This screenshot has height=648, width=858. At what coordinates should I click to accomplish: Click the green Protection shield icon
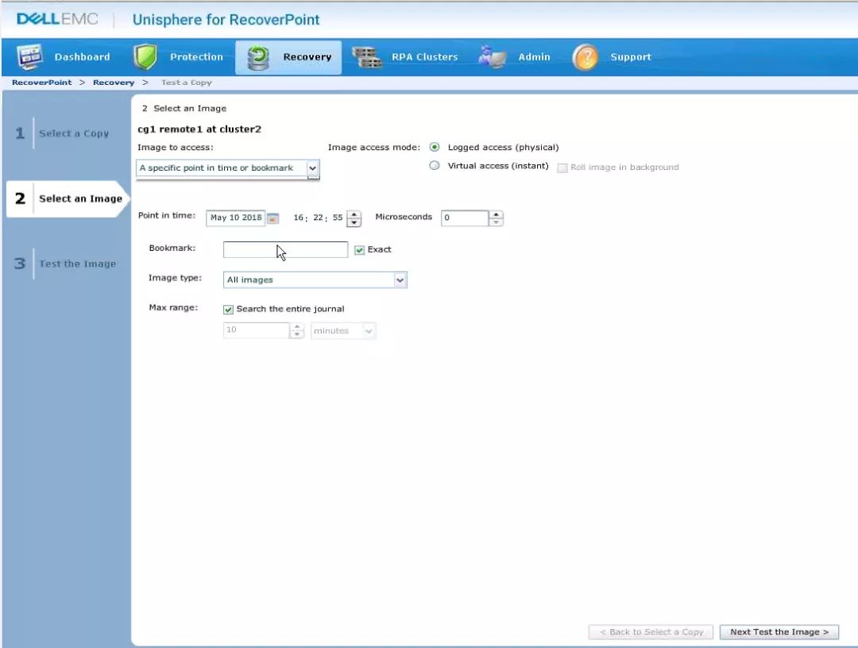click(x=145, y=57)
